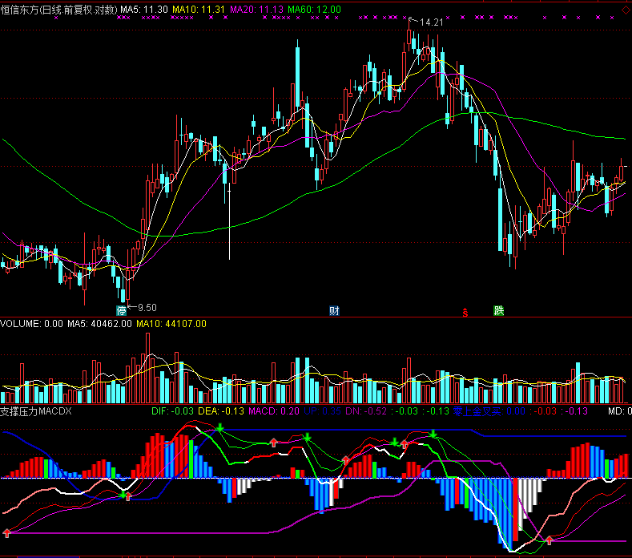Open the green 跌 marker icon
The image size is (632, 558).
pos(499,310)
